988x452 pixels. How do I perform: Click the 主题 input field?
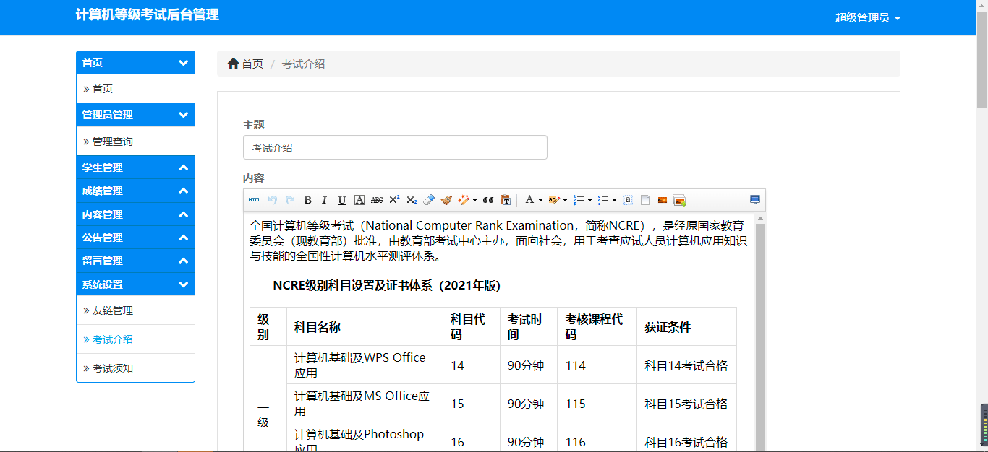click(395, 147)
